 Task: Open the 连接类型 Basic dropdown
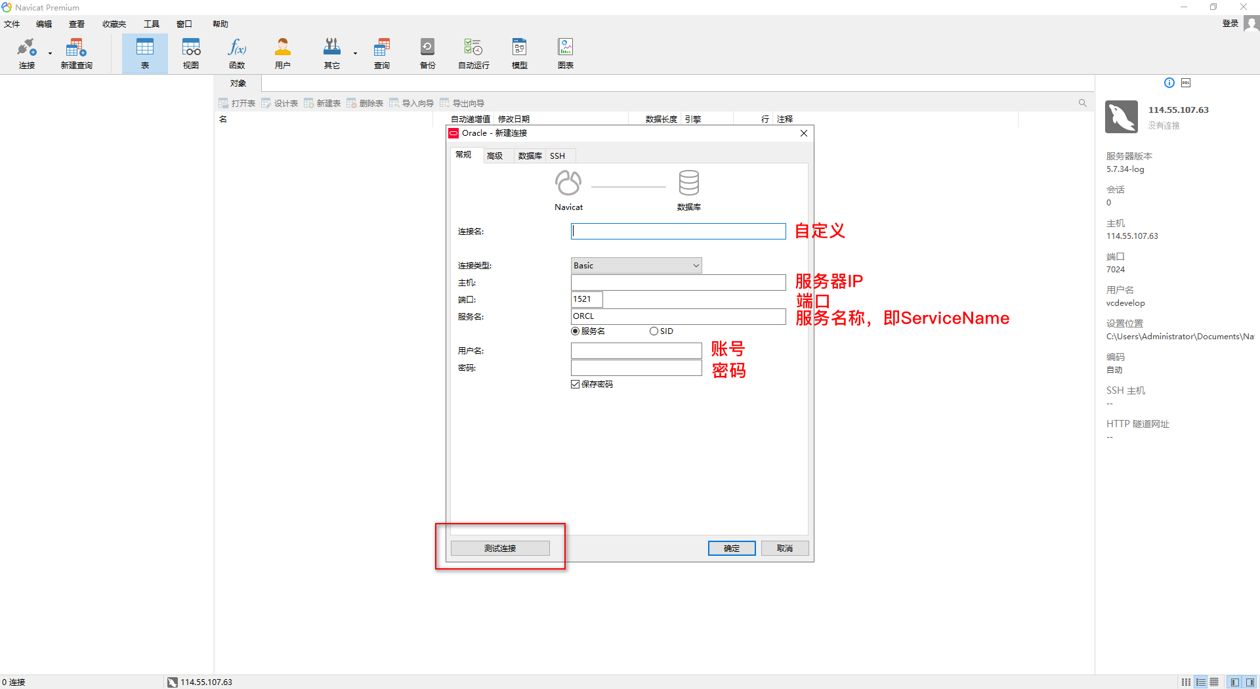(637, 265)
